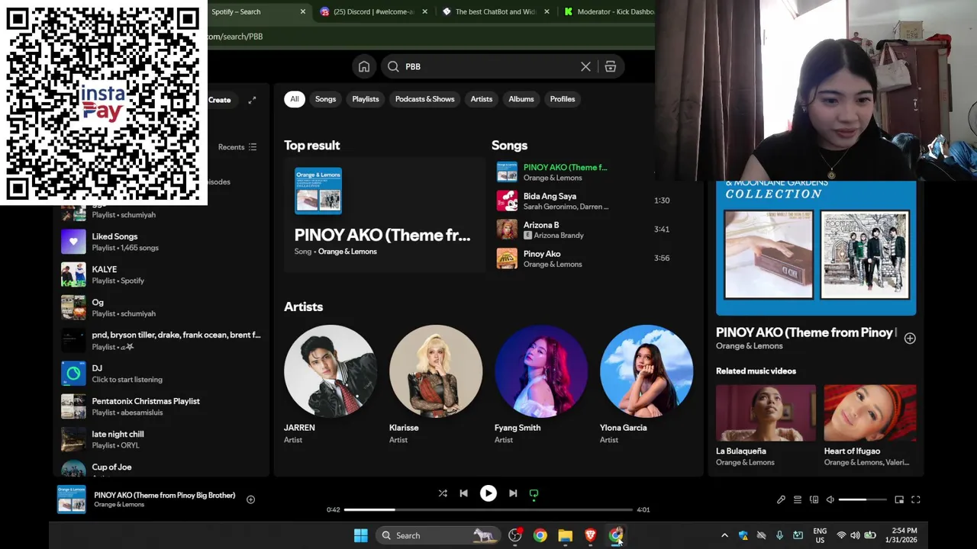This screenshot has width=977, height=549.
Task: Click the PBB search input field
Action: point(488,66)
